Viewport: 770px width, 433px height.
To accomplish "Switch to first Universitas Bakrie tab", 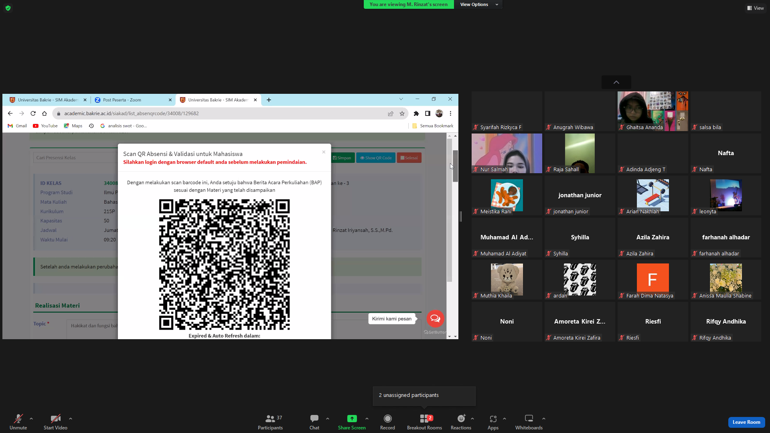I will 47,100.
